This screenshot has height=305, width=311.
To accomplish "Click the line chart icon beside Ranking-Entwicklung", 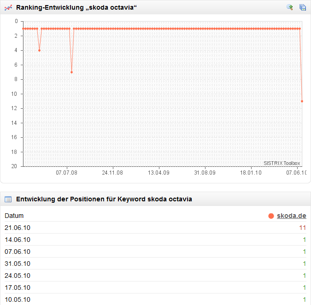I will click(8, 7).
